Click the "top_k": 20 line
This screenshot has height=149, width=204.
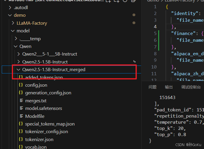(x=170, y=128)
